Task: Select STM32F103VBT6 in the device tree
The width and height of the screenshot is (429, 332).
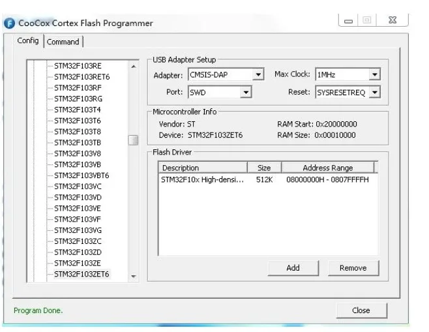Action: click(x=81, y=175)
